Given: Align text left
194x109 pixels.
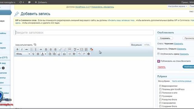Looking at the screenshot, I should point(46,49).
